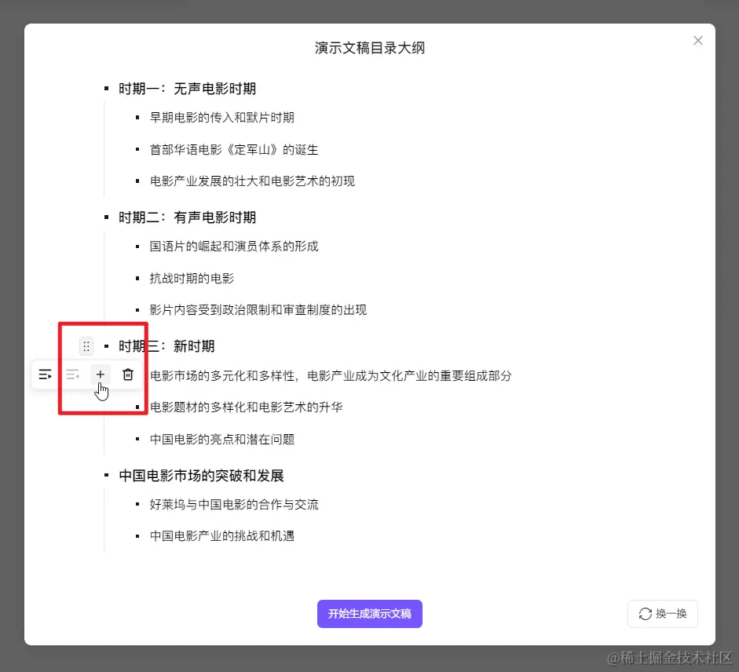Click the 开始生成演示文稿 button
This screenshot has height=672, width=739.
(x=369, y=614)
